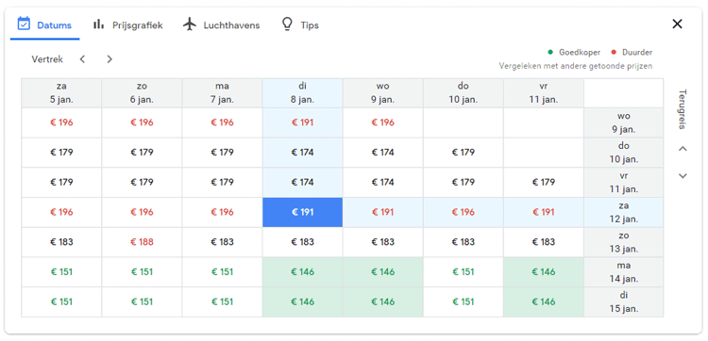Pick € 183 for 11 jan. departure, 13 jan. return
The image size is (708, 341).
[x=544, y=242]
